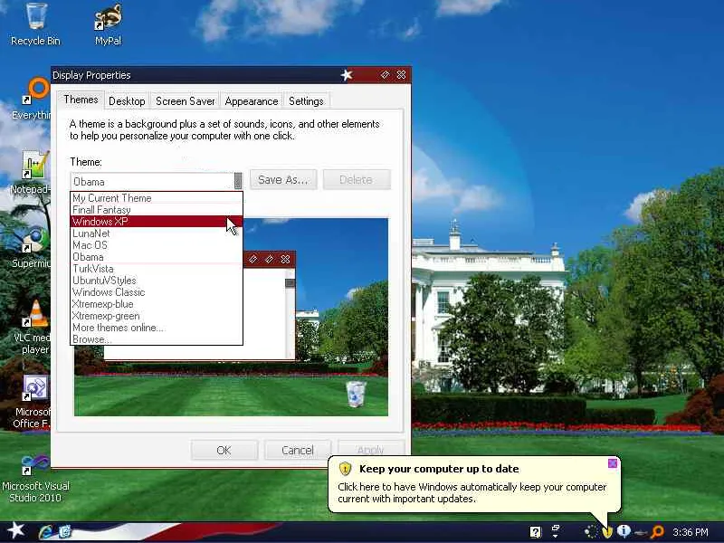Open the Microsoft Office desktop shortcut
Viewport: 724px width, 543px height.
click(33, 402)
